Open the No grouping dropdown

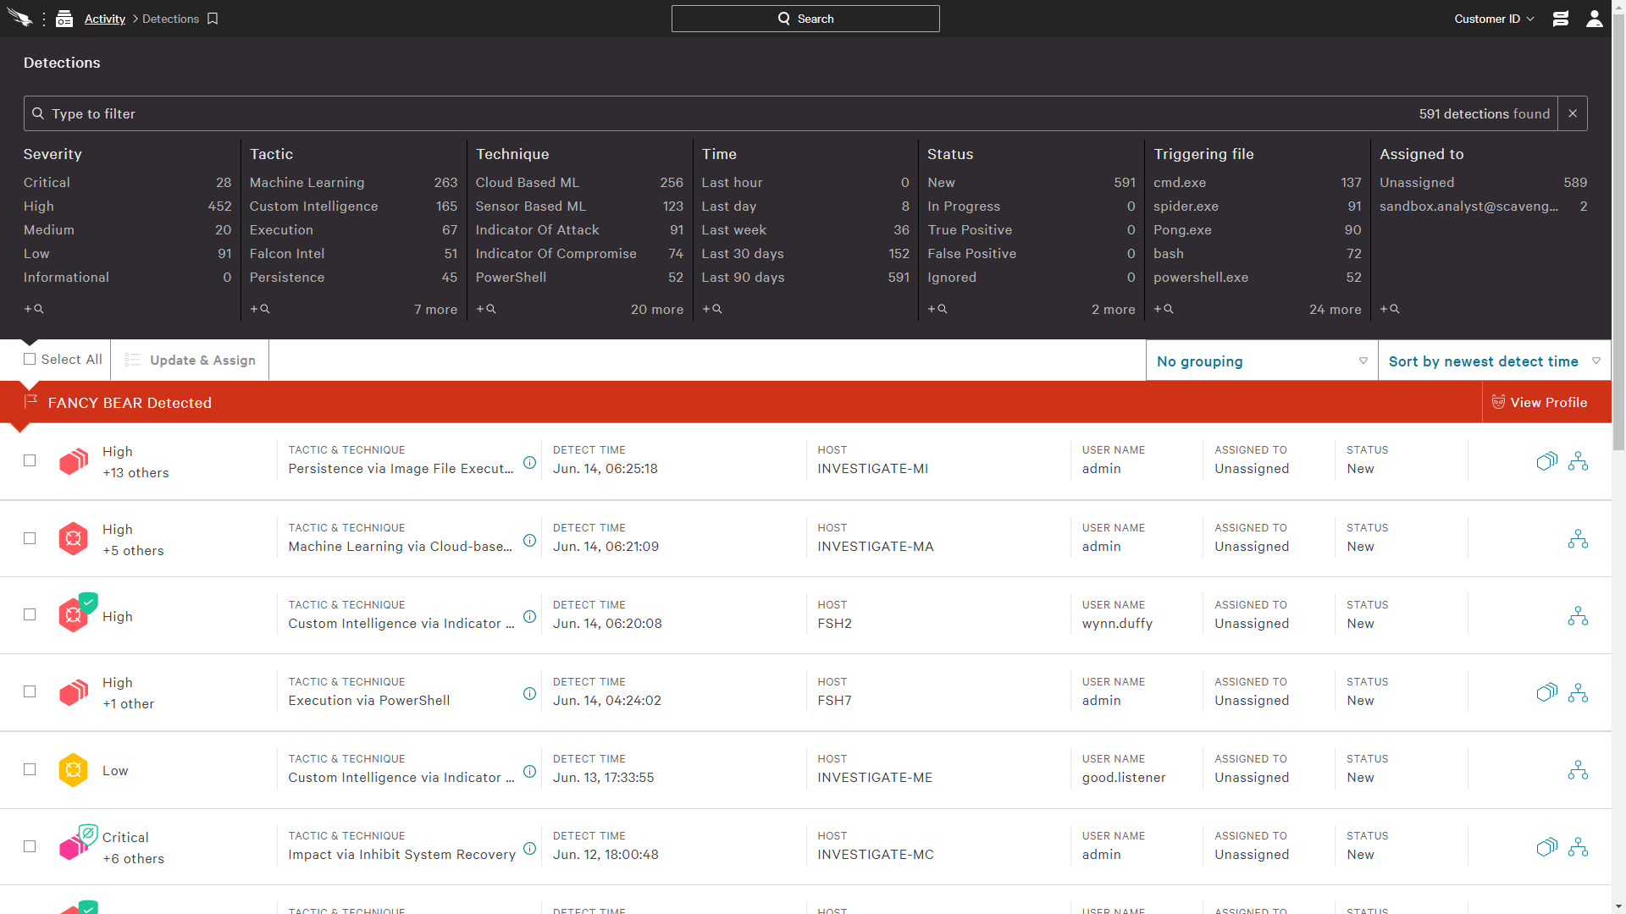pos(1262,361)
